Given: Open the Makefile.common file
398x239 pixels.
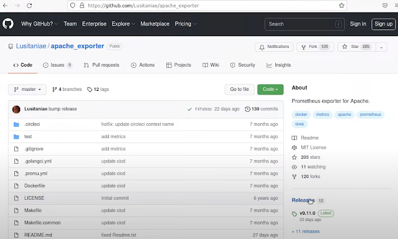Looking at the screenshot, I should click(x=42, y=223).
